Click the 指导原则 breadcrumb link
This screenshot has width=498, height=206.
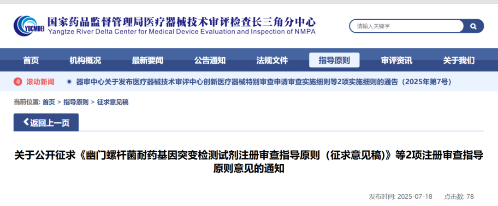pyautogui.click(x=76, y=102)
